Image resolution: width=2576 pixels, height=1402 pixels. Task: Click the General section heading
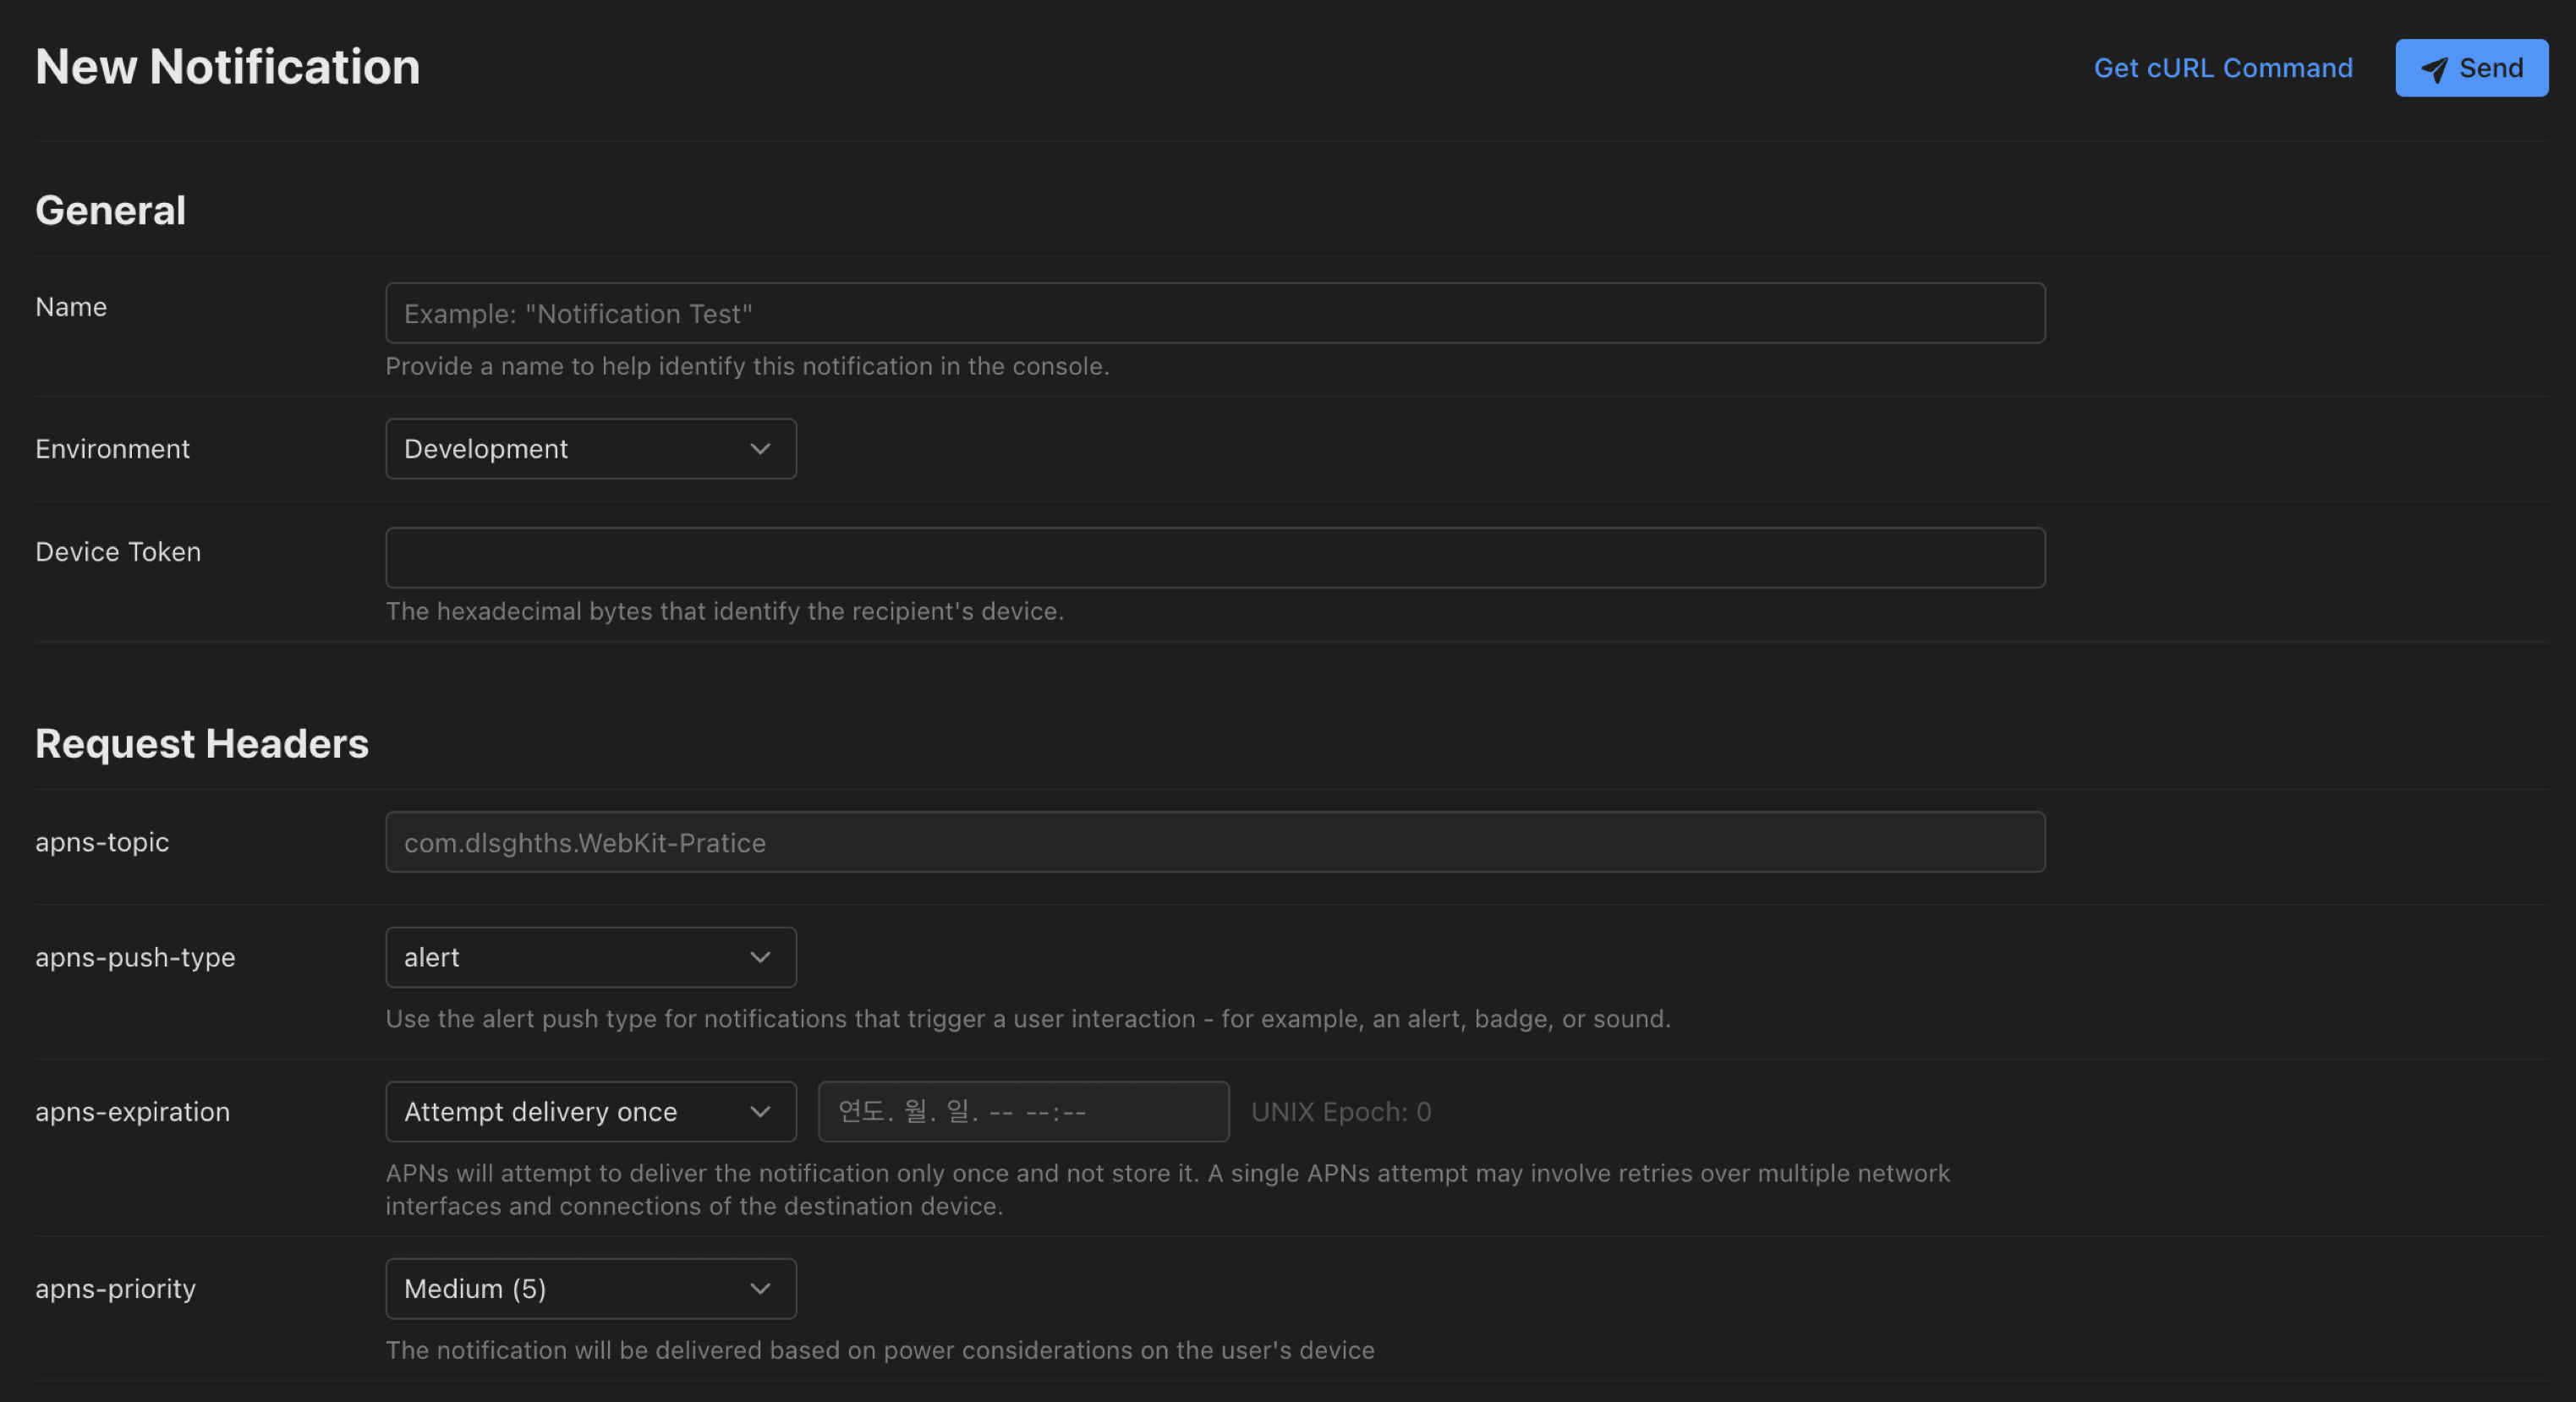point(110,210)
